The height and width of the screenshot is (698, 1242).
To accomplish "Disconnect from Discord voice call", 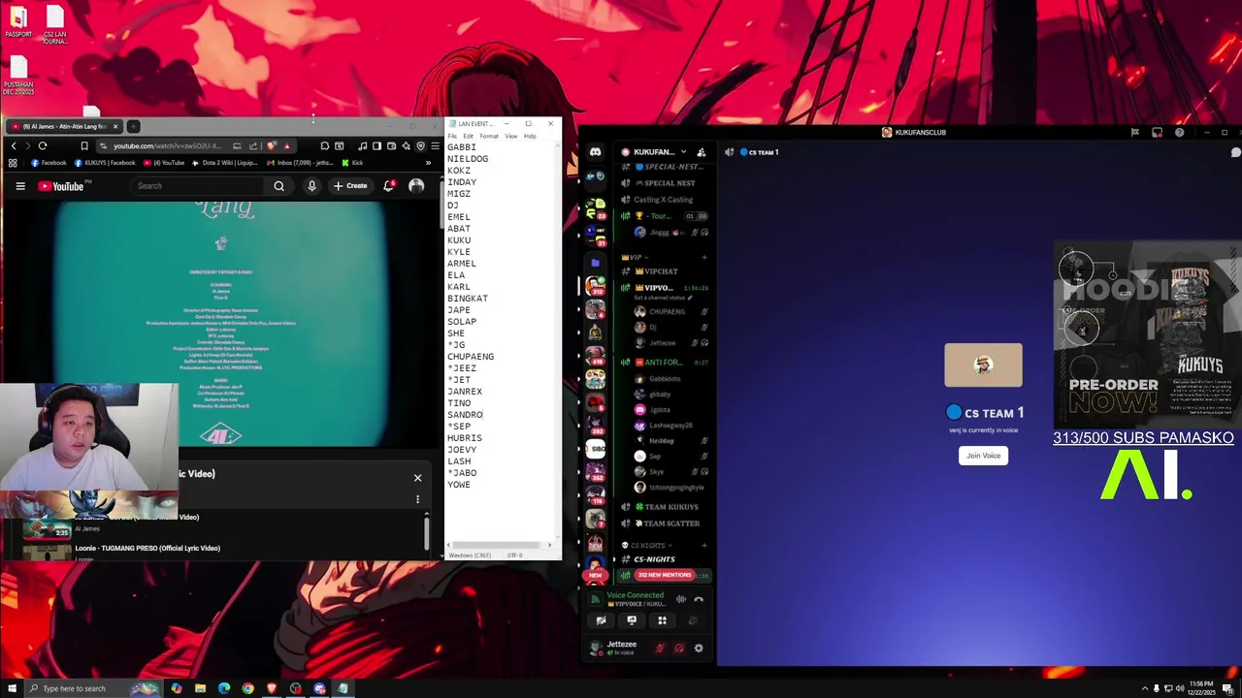I will click(698, 599).
